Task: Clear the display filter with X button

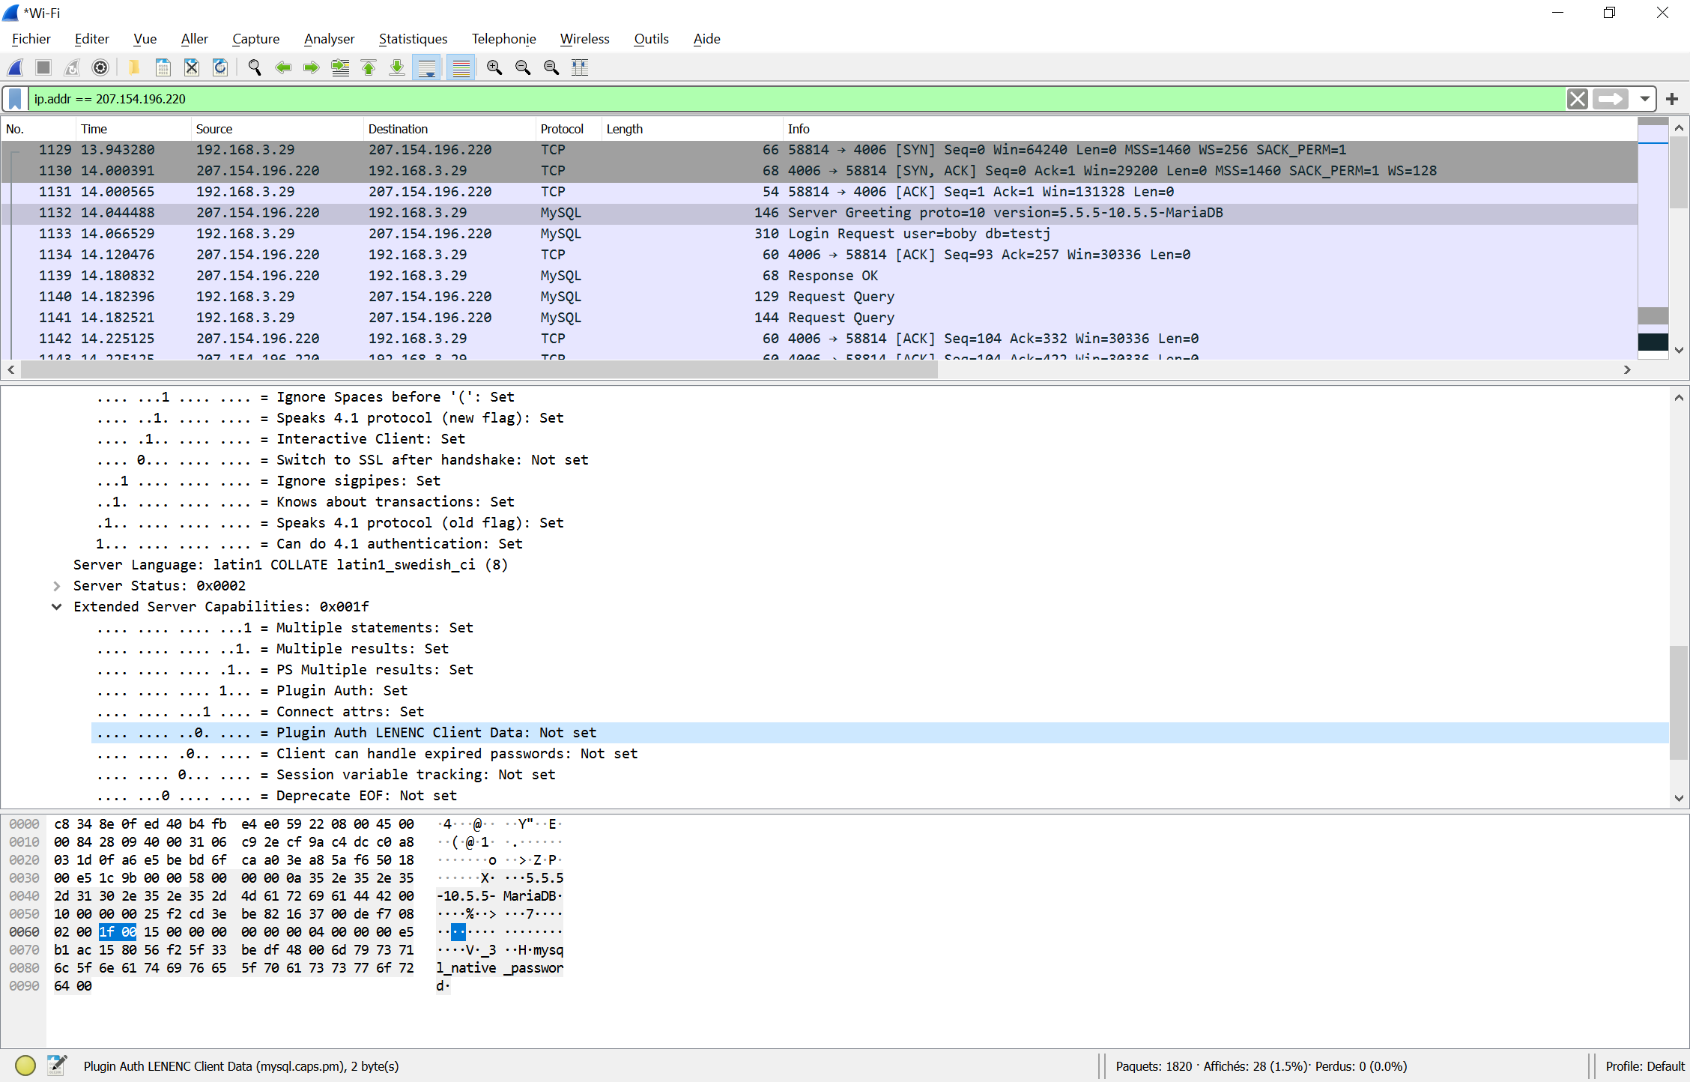Action: tap(1577, 99)
